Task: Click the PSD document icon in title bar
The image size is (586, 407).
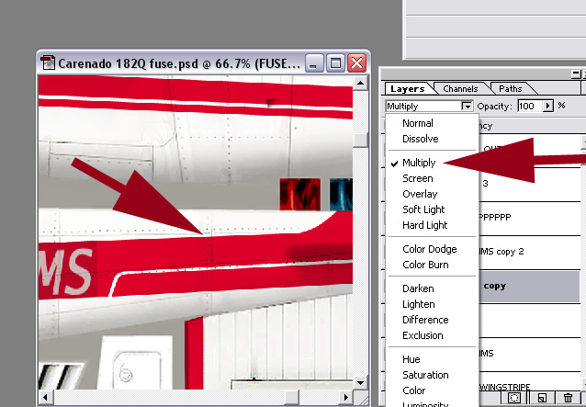Action: point(48,63)
